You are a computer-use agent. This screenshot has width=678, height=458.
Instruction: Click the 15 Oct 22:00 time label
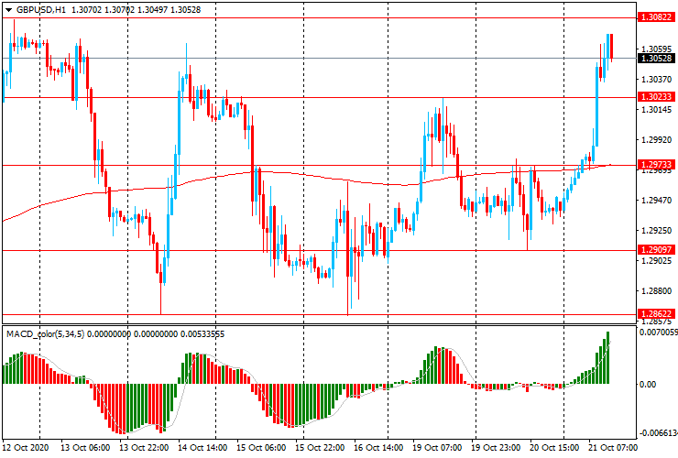[320, 448]
